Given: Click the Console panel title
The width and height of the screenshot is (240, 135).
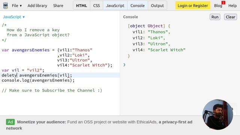Looking at the screenshot, I should [x=130, y=17].
